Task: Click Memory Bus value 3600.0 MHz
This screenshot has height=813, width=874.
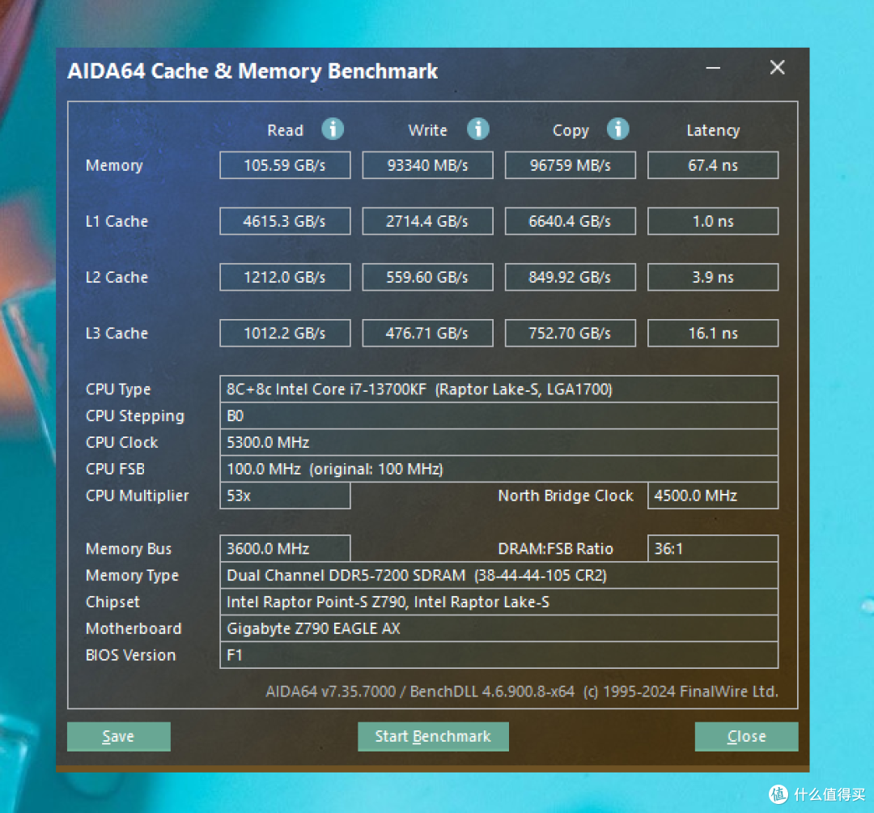Action: [x=285, y=549]
